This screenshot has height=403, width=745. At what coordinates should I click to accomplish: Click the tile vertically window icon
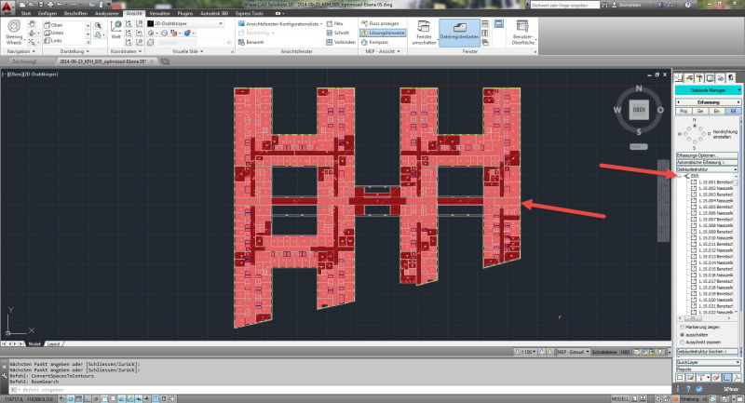485,33
